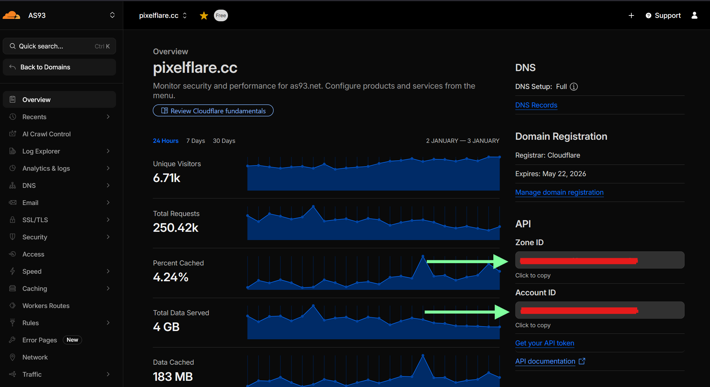Open AI Crawl Control page
710x387 pixels.
click(x=46, y=134)
